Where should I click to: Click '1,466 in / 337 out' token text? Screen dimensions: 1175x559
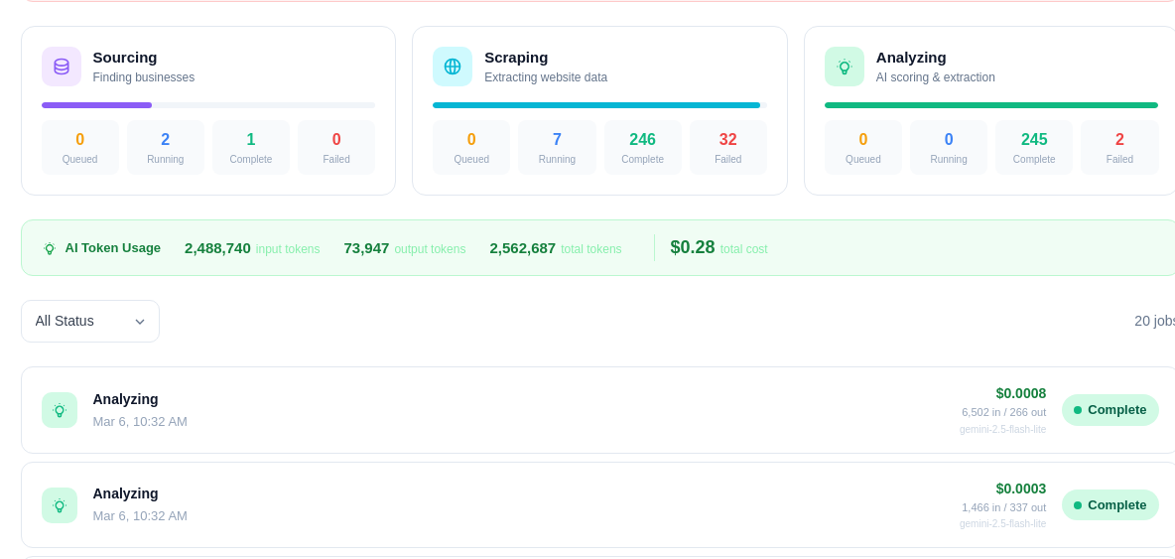pos(1004,507)
